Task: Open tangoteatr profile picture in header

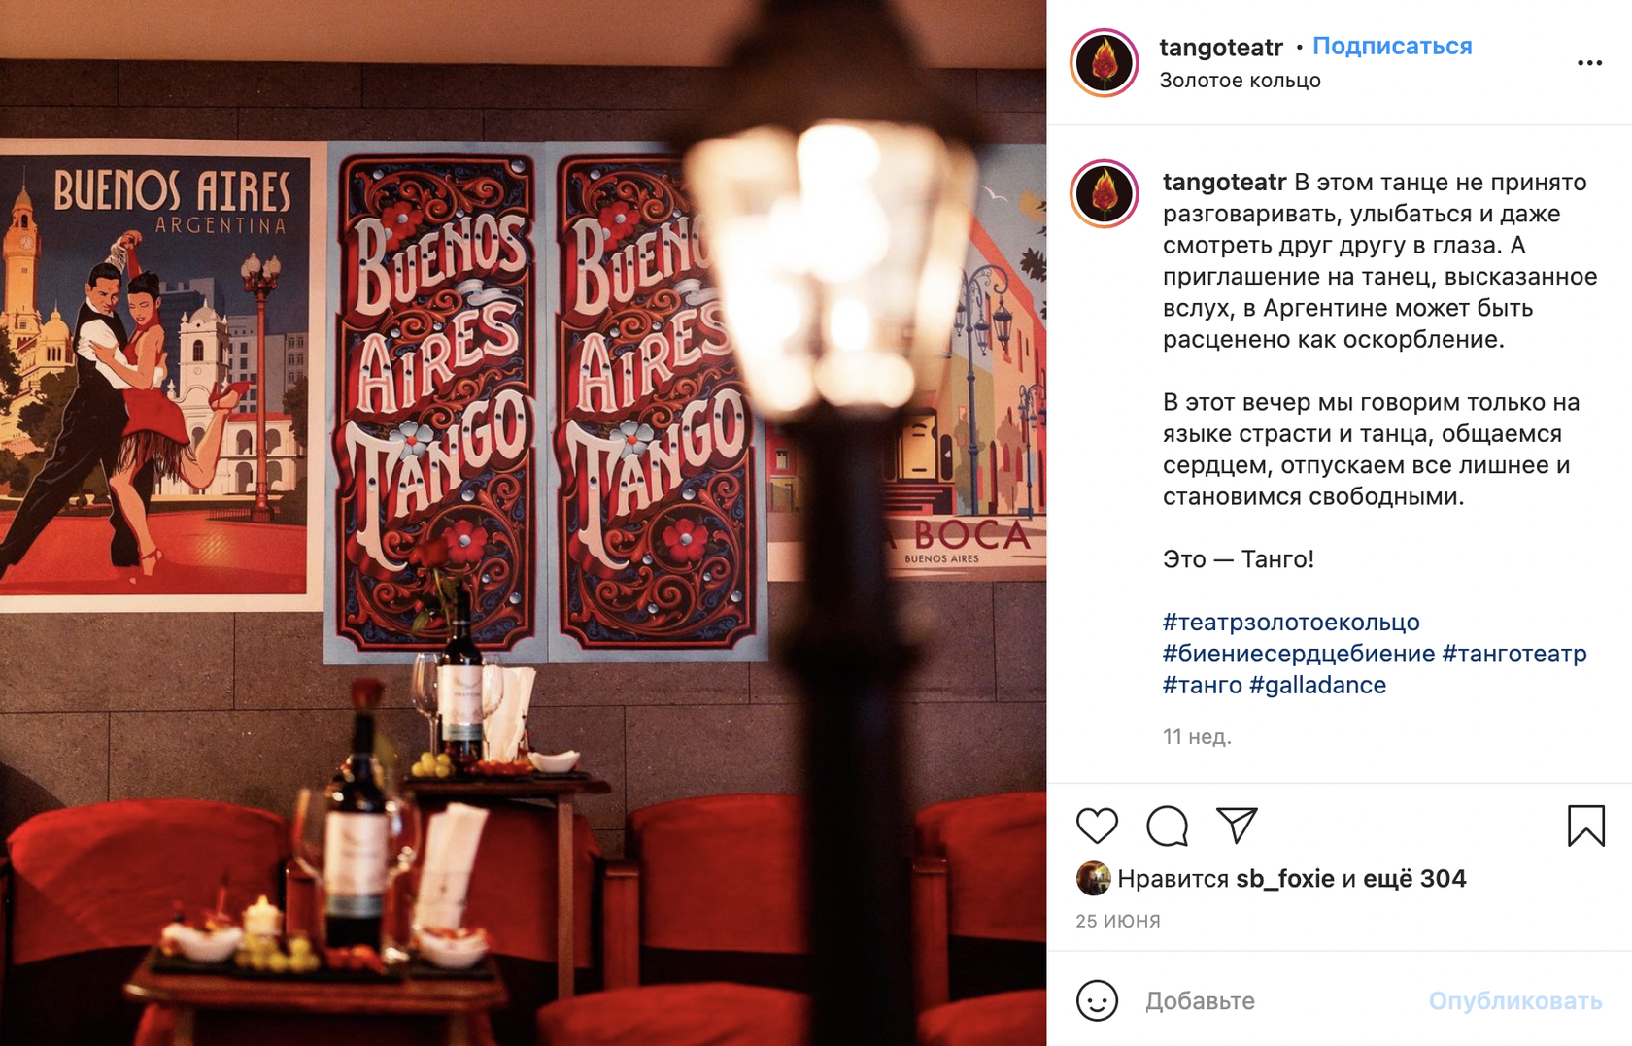Action: point(1105,63)
